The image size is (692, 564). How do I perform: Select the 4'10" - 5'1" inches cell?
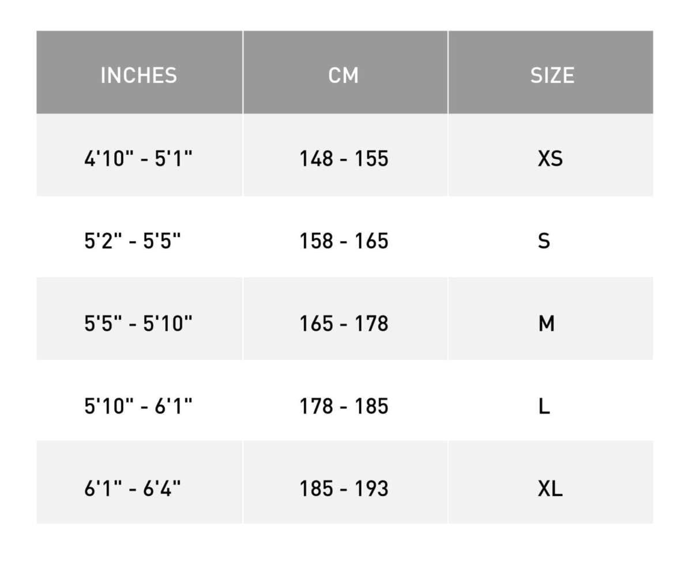click(x=138, y=158)
